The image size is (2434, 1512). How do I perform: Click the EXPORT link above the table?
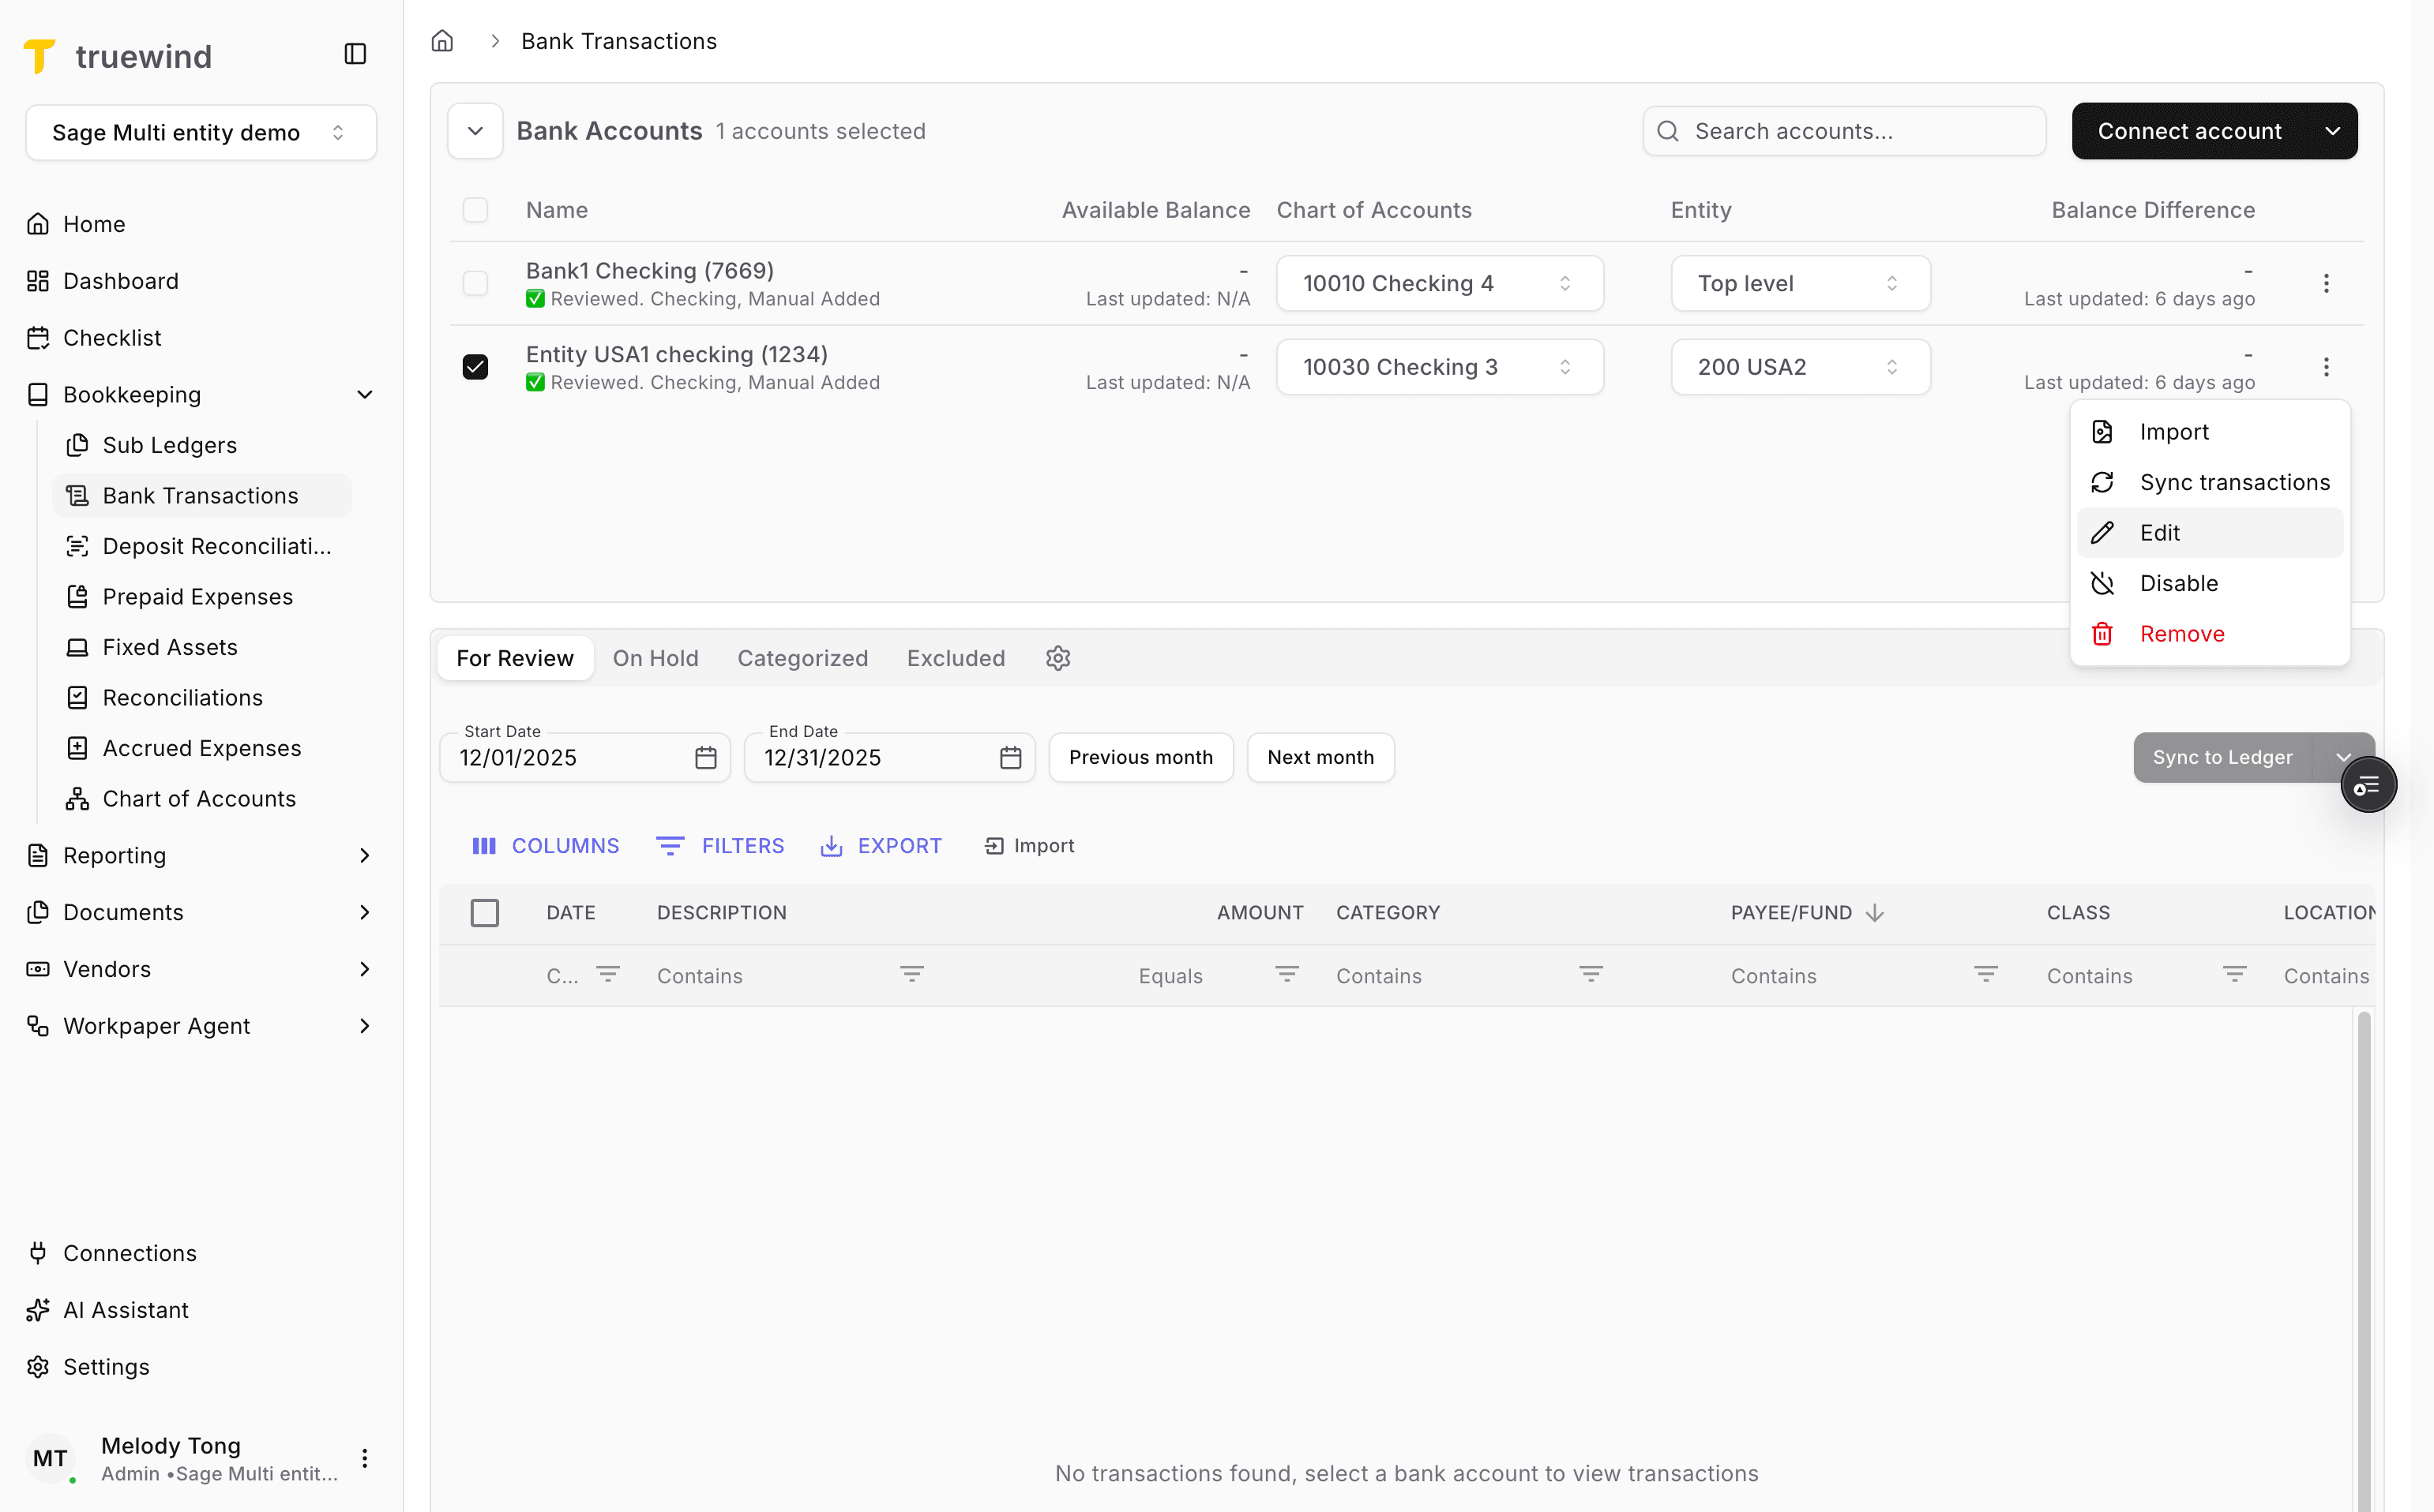(881, 845)
